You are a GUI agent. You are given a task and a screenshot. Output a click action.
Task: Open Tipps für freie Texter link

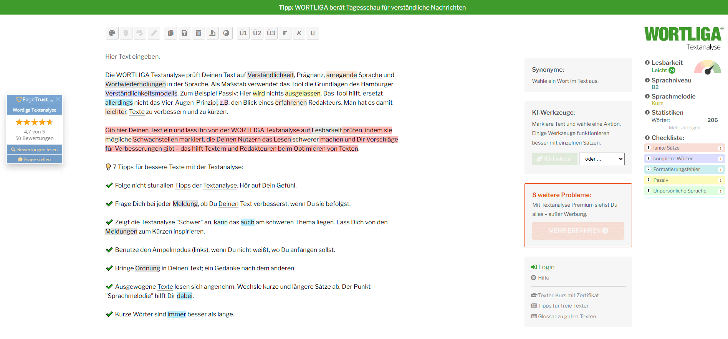click(x=560, y=306)
